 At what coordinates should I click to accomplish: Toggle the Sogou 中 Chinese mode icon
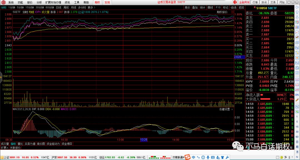coord(193,158)
